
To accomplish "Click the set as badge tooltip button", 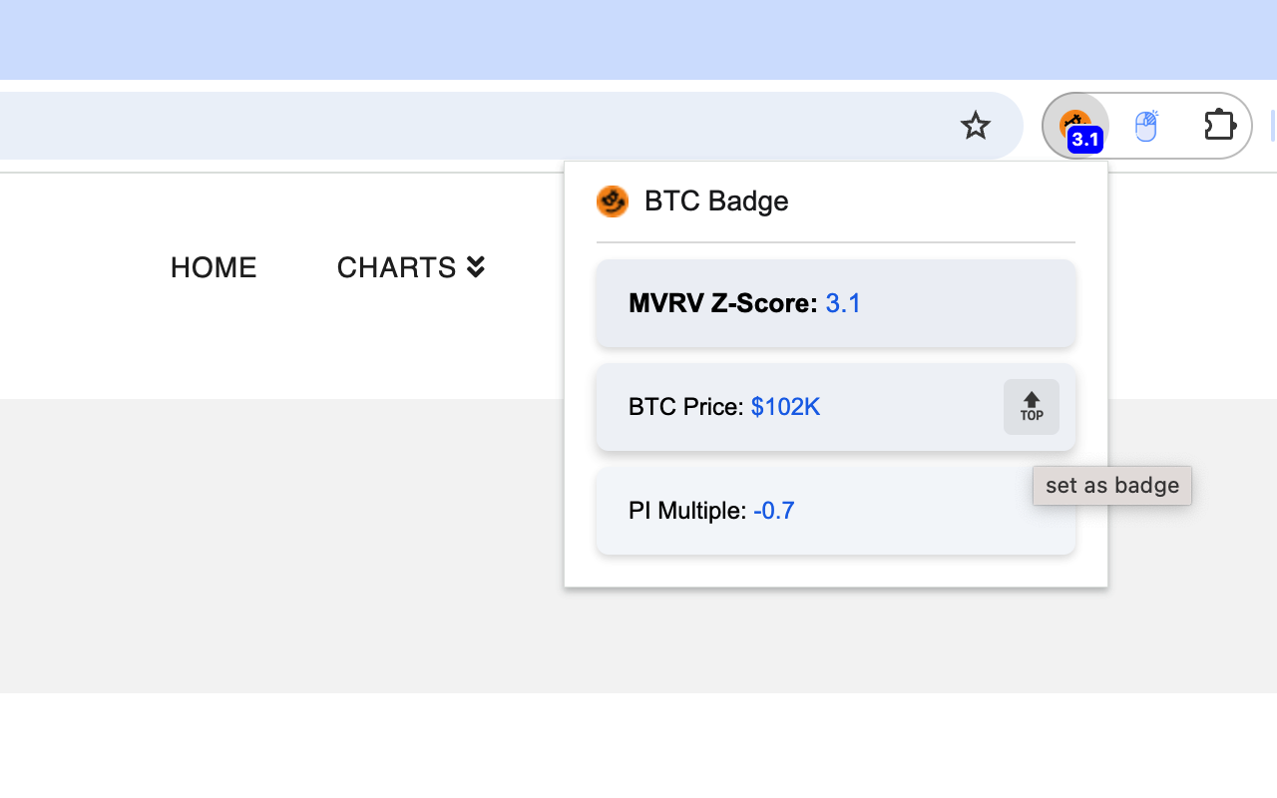I will point(1111,485).
